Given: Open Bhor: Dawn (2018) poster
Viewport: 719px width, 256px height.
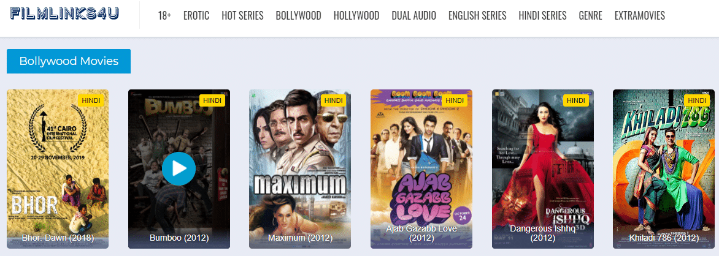Looking at the screenshot, I should [x=58, y=169].
